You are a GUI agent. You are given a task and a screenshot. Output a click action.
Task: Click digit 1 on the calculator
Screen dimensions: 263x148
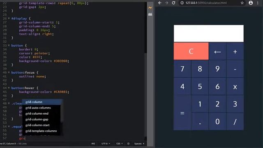(200, 104)
